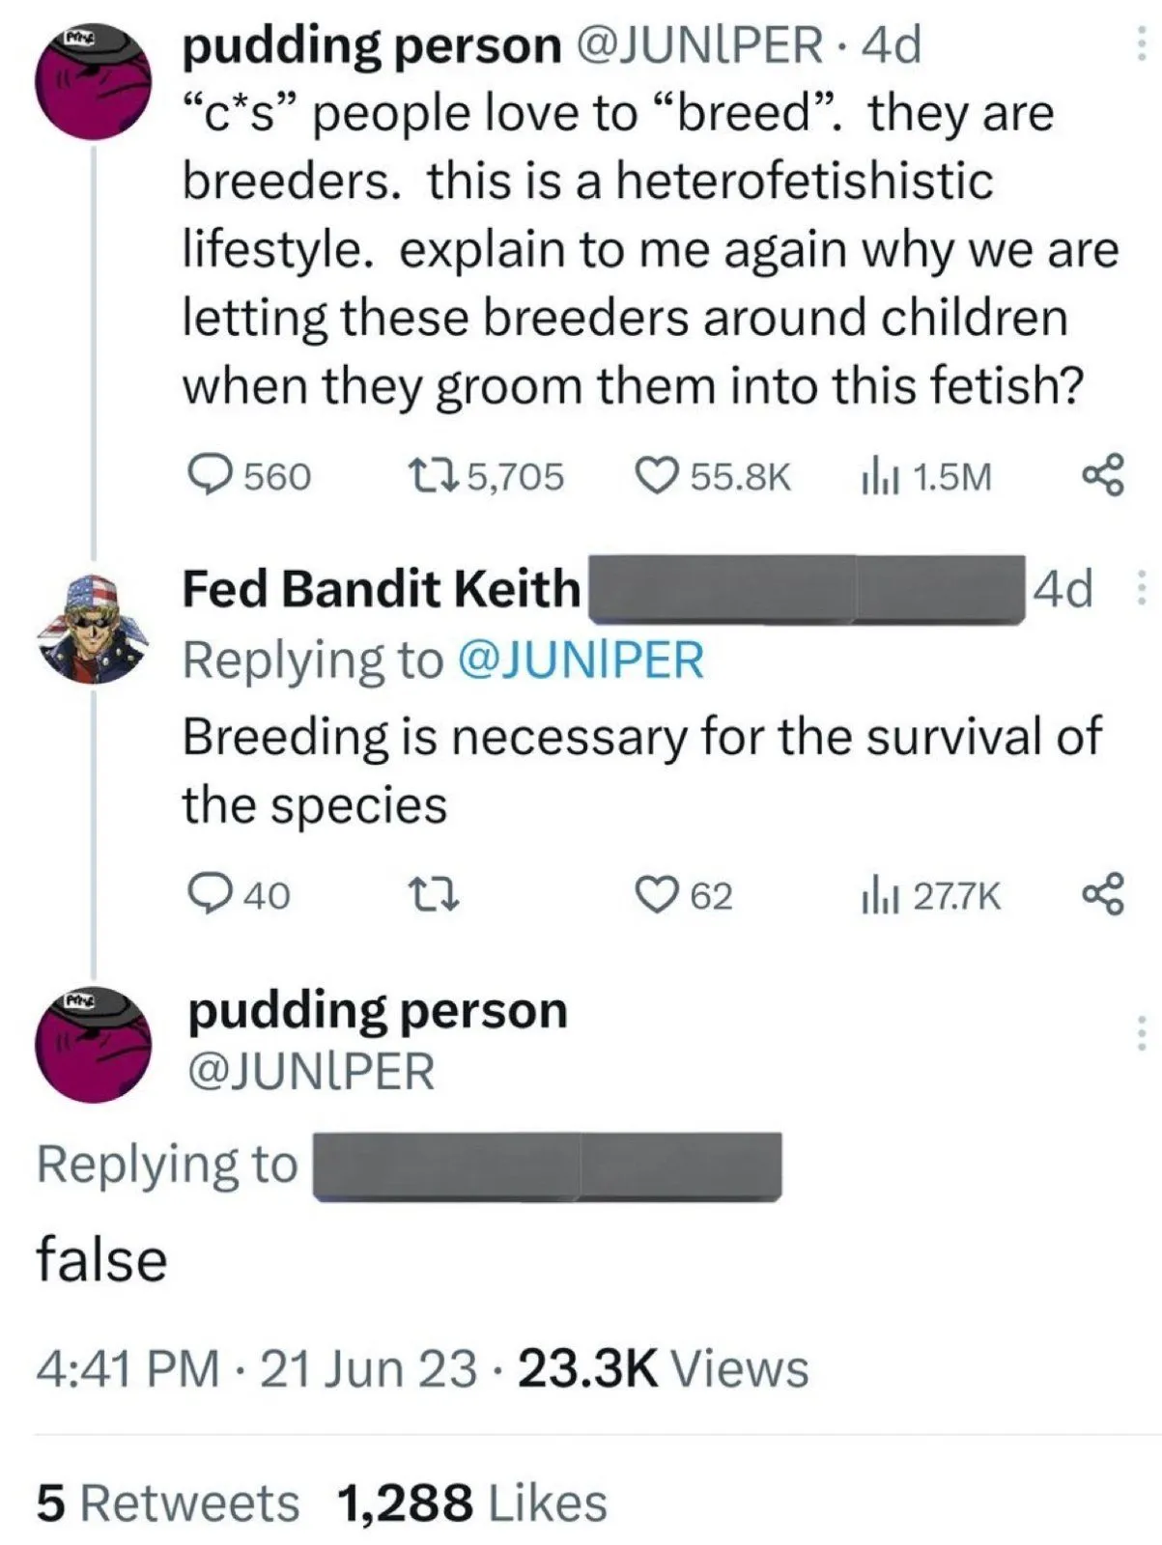Click Fed Bandit Keith's avatar picture
Screen dimensions: 1162x1545
(x=93, y=629)
